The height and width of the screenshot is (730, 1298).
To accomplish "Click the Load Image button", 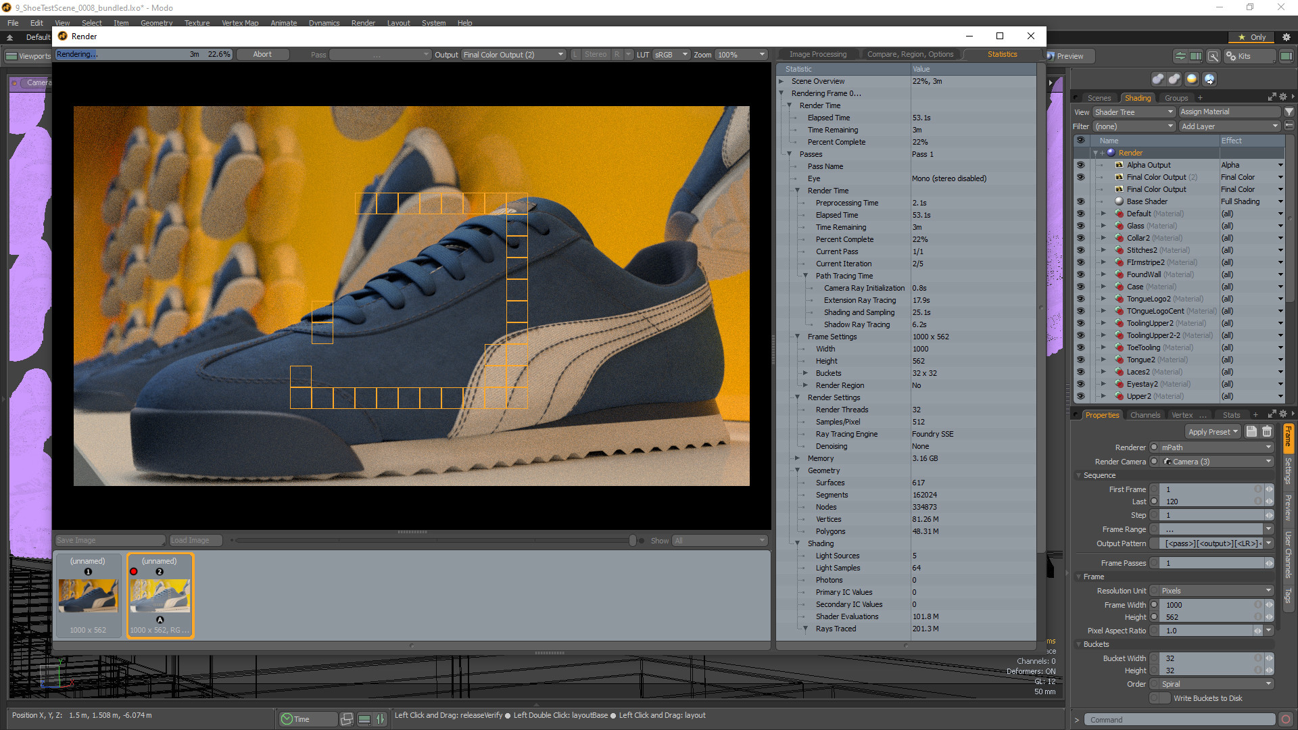I will 196,540.
